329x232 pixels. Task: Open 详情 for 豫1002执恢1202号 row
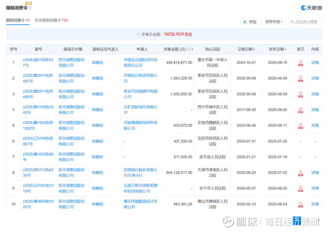pyautogui.click(x=315, y=125)
